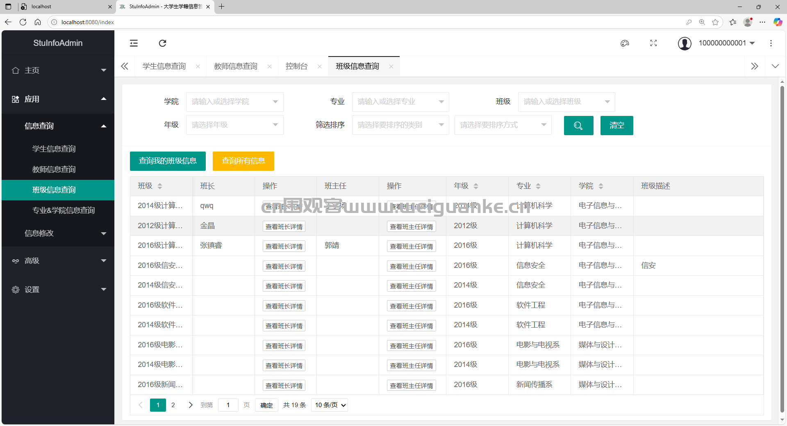This screenshot has height=426, width=787.
Task: Click the browser back arrow
Action: (8, 22)
